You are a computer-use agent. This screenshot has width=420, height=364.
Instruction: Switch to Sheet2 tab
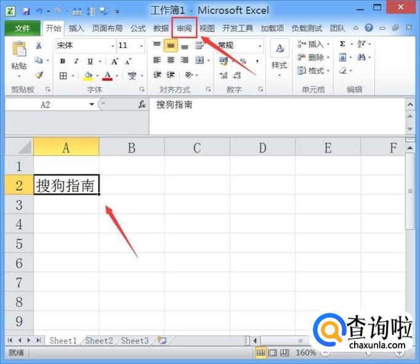99,341
